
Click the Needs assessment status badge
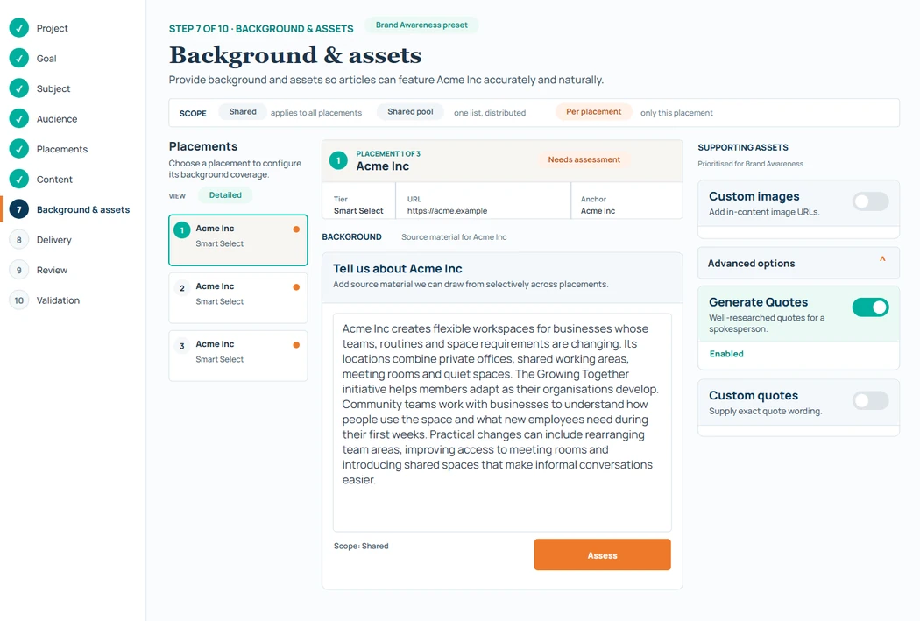[584, 159]
